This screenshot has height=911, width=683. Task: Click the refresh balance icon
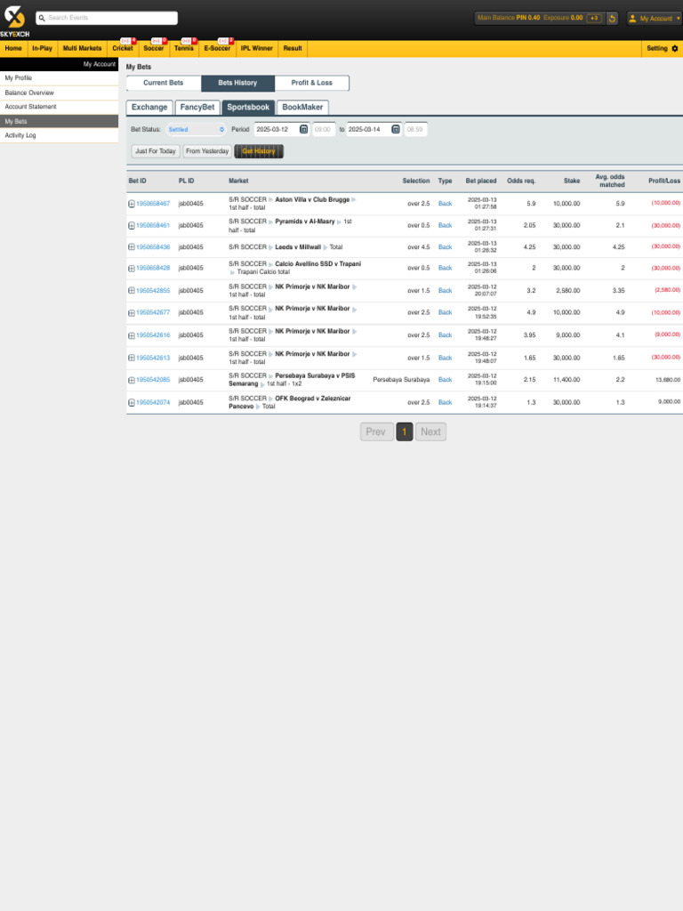[x=613, y=18]
